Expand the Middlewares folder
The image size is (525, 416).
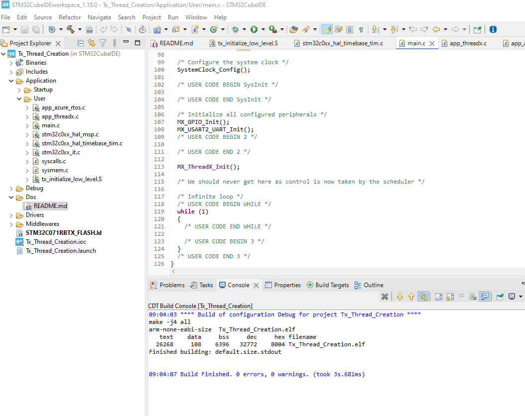pos(11,224)
